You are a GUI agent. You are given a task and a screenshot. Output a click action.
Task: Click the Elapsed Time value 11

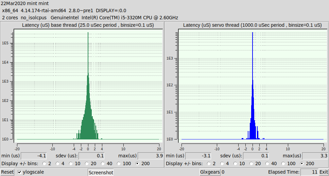(309, 172)
